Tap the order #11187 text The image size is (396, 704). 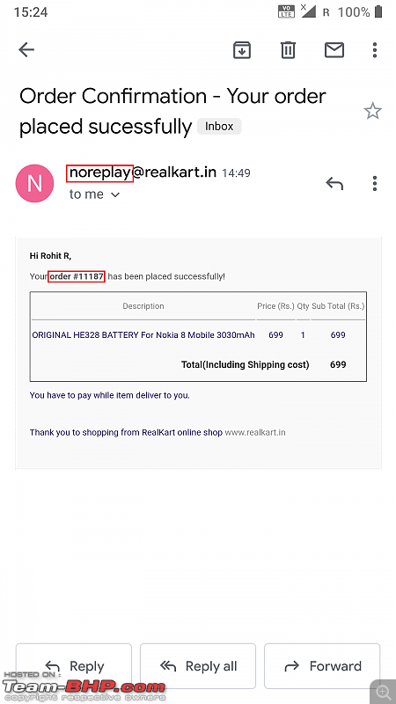point(77,276)
